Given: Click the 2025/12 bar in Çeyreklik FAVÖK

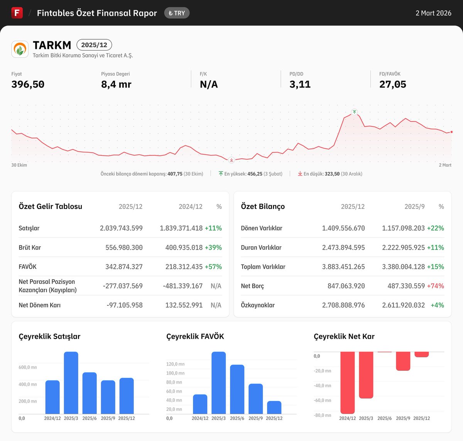Looking at the screenshot, I should click(274, 407).
